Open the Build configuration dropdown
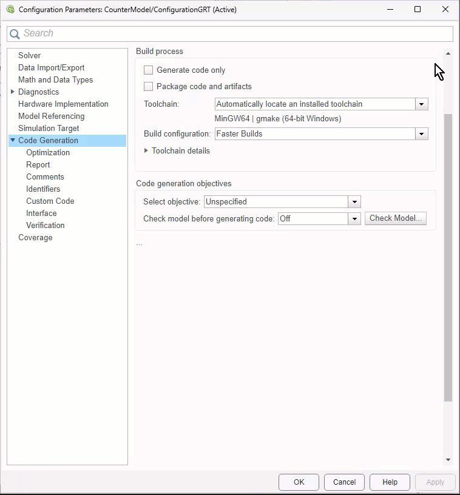Viewport: 460px width, 495px height. (421, 134)
